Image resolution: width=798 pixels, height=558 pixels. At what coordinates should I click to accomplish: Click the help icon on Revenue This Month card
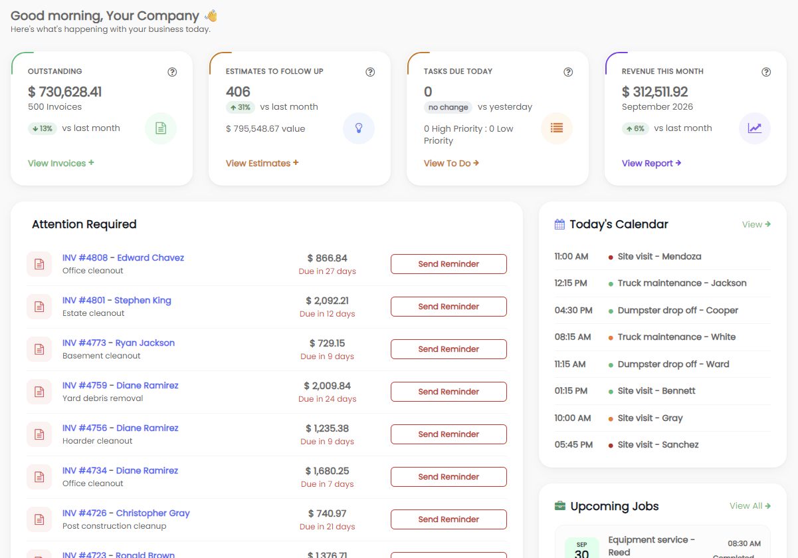click(766, 72)
